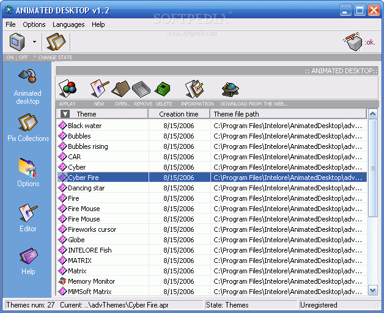This screenshot has width=384, height=313.
Task: Click Download from the web icon
Action: (x=230, y=89)
